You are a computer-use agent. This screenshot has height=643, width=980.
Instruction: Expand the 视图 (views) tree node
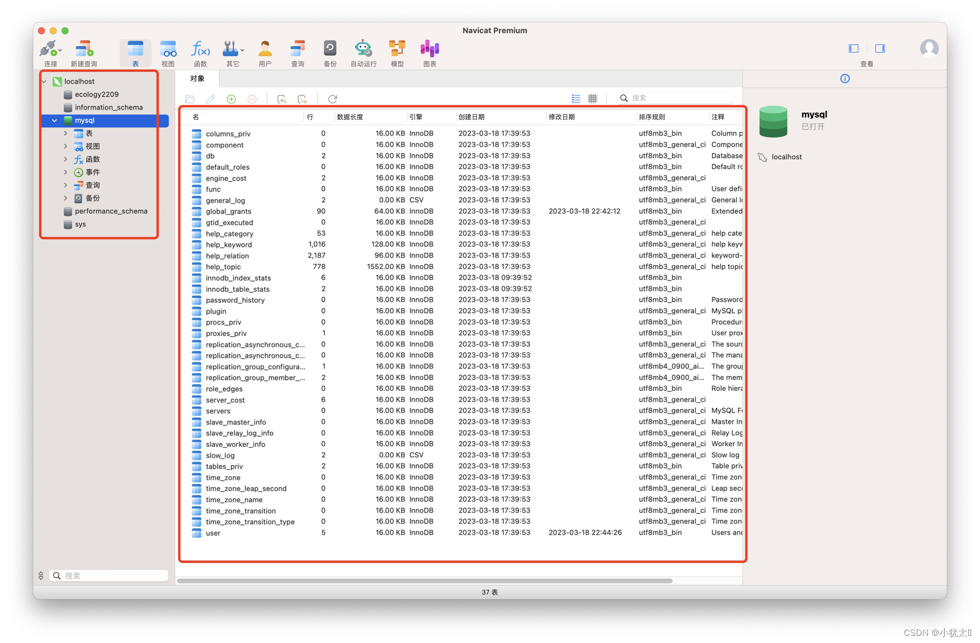pos(65,146)
